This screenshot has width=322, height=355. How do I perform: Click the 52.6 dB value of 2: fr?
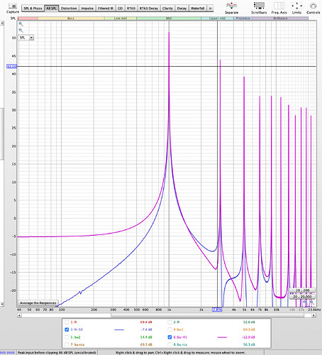click(x=249, y=322)
